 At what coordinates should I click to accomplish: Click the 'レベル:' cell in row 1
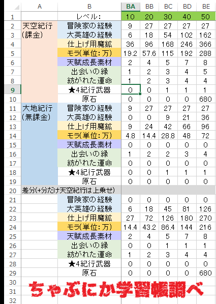click(x=89, y=16)
